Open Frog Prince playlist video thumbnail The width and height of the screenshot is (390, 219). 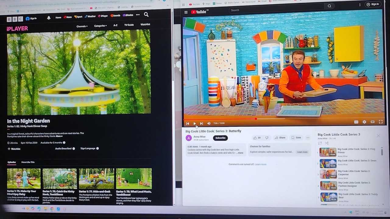[x=328, y=152]
